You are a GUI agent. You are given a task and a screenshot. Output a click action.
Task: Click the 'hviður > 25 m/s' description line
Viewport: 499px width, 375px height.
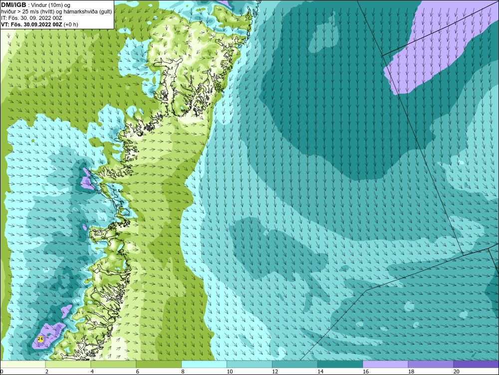point(56,11)
